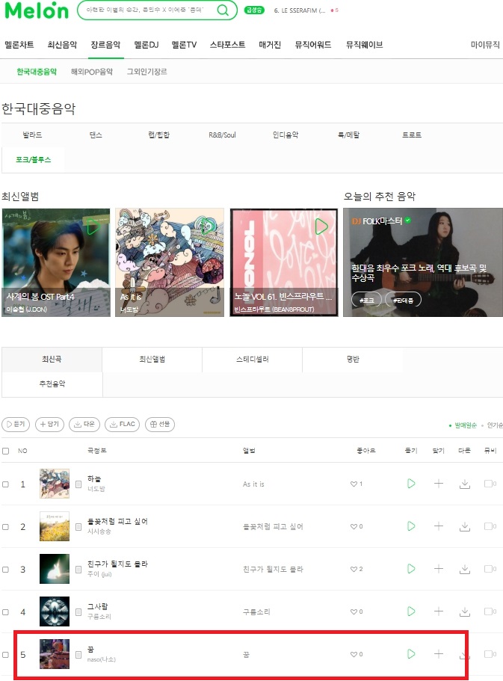
Task: Open the 사계의 봄 OST Part.4 album thumbnail
Action: click(x=56, y=262)
